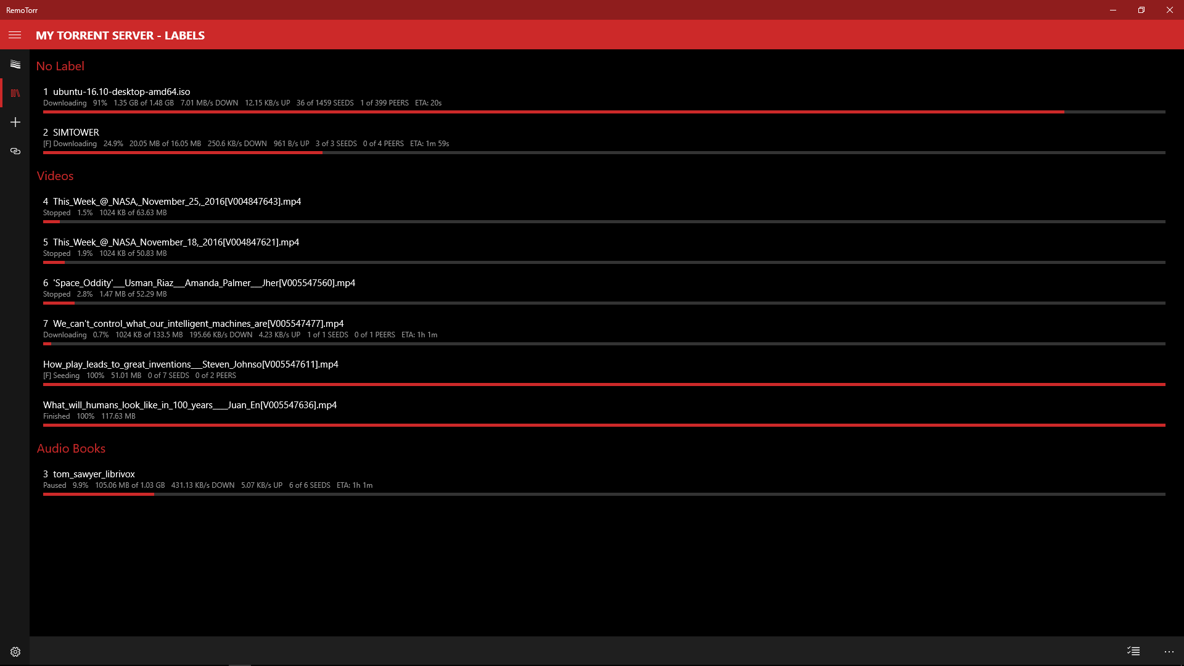Image resolution: width=1184 pixels, height=666 pixels.
Task: Open the more options ellipsis menu
Action: (x=1169, y=651)
